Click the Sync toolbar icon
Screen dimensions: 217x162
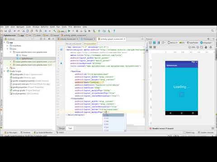pos(10,31)
